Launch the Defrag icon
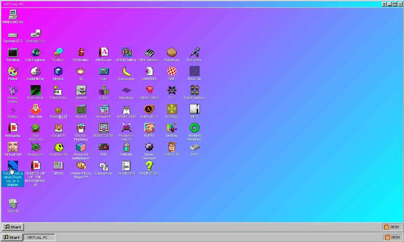Image resolution: width=404 pixels, height=242 pixels. [x=172, y=128]
